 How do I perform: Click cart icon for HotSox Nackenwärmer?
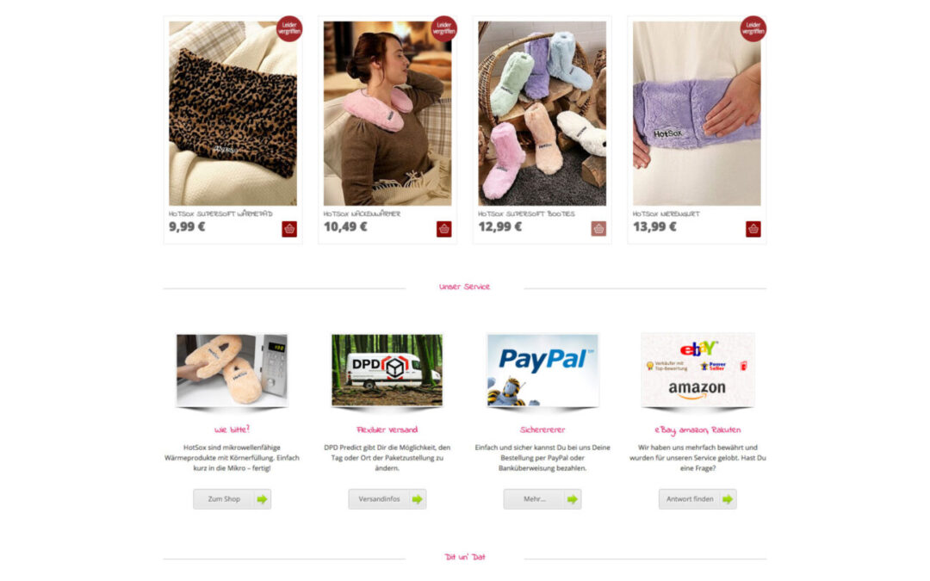click(443, 229)
